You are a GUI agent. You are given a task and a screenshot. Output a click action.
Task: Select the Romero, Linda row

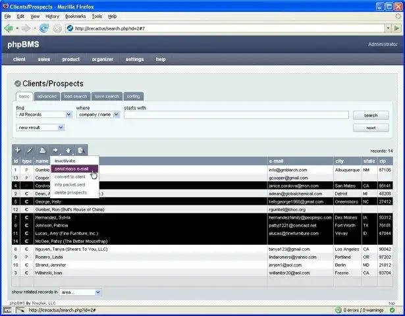pos(202,257)
